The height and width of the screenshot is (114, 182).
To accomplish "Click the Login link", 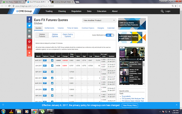I will click(x=168, y=11).
